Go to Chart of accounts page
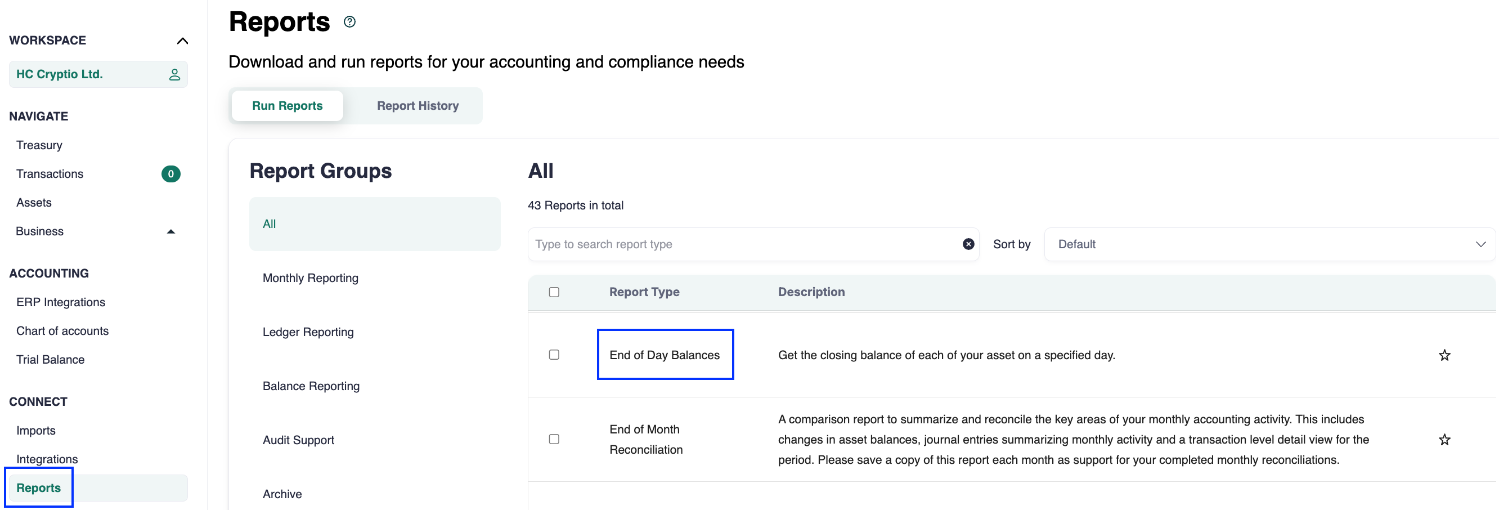 click(62, 330)
